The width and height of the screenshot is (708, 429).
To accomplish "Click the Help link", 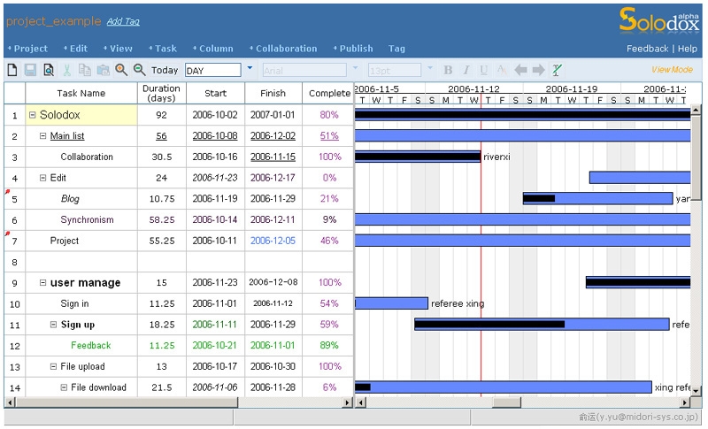I will pos(688,49).
